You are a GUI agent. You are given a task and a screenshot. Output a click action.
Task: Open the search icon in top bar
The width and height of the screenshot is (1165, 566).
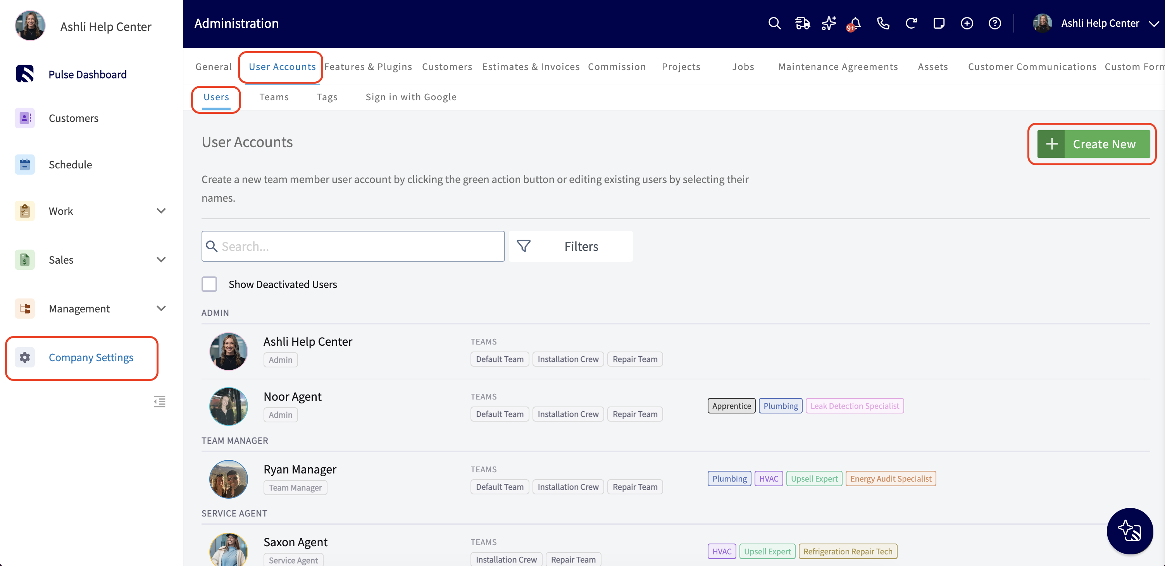click(774, 23)
